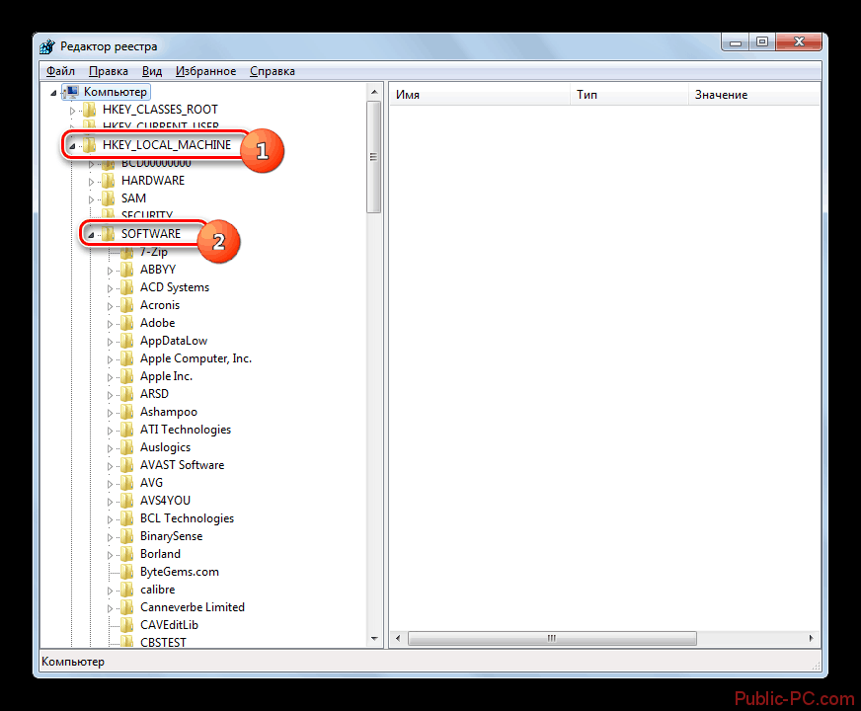The height and width of the screenshot is (711, 861).
Task: Click the HKEY_CLASSES_ROOT folder icon
Action: pyautogui.click(x=90, y=110)
